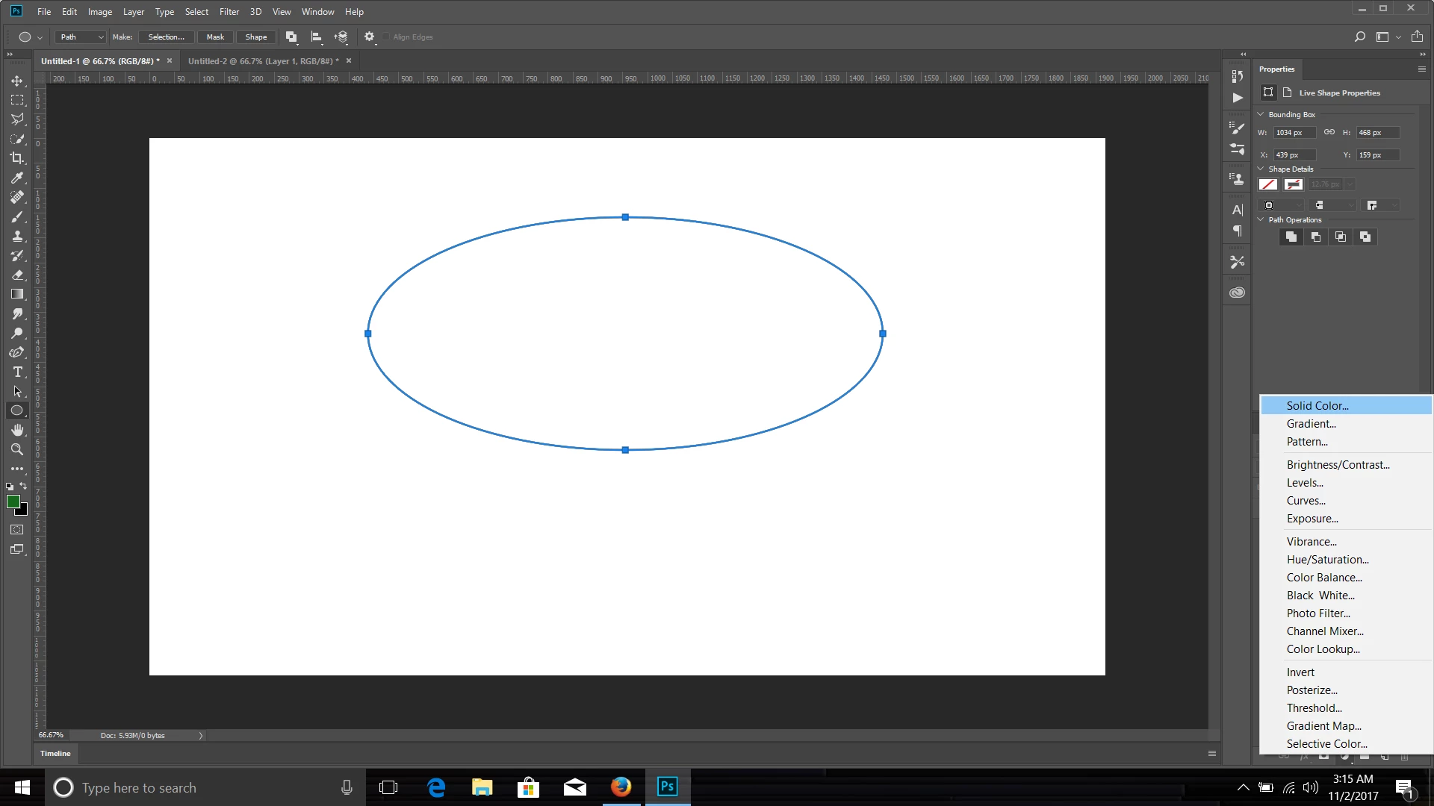
Task: Open the Path tool mode dropdown
Action: pyautogui.click(x=81, y=37)
